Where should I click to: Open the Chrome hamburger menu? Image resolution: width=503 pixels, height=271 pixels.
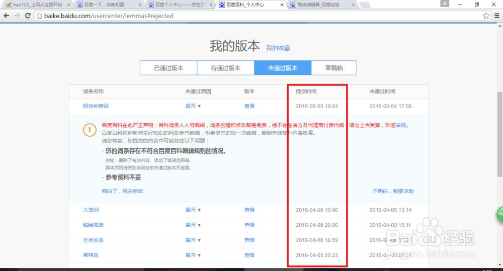click(x=497, y=16)
